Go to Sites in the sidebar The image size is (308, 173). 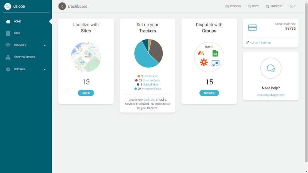(x=17, y=34)
